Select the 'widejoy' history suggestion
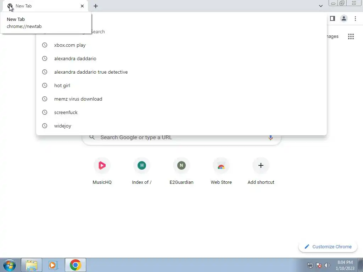The height and width of the screenshot is (272, 363). (x=181, y=126)
